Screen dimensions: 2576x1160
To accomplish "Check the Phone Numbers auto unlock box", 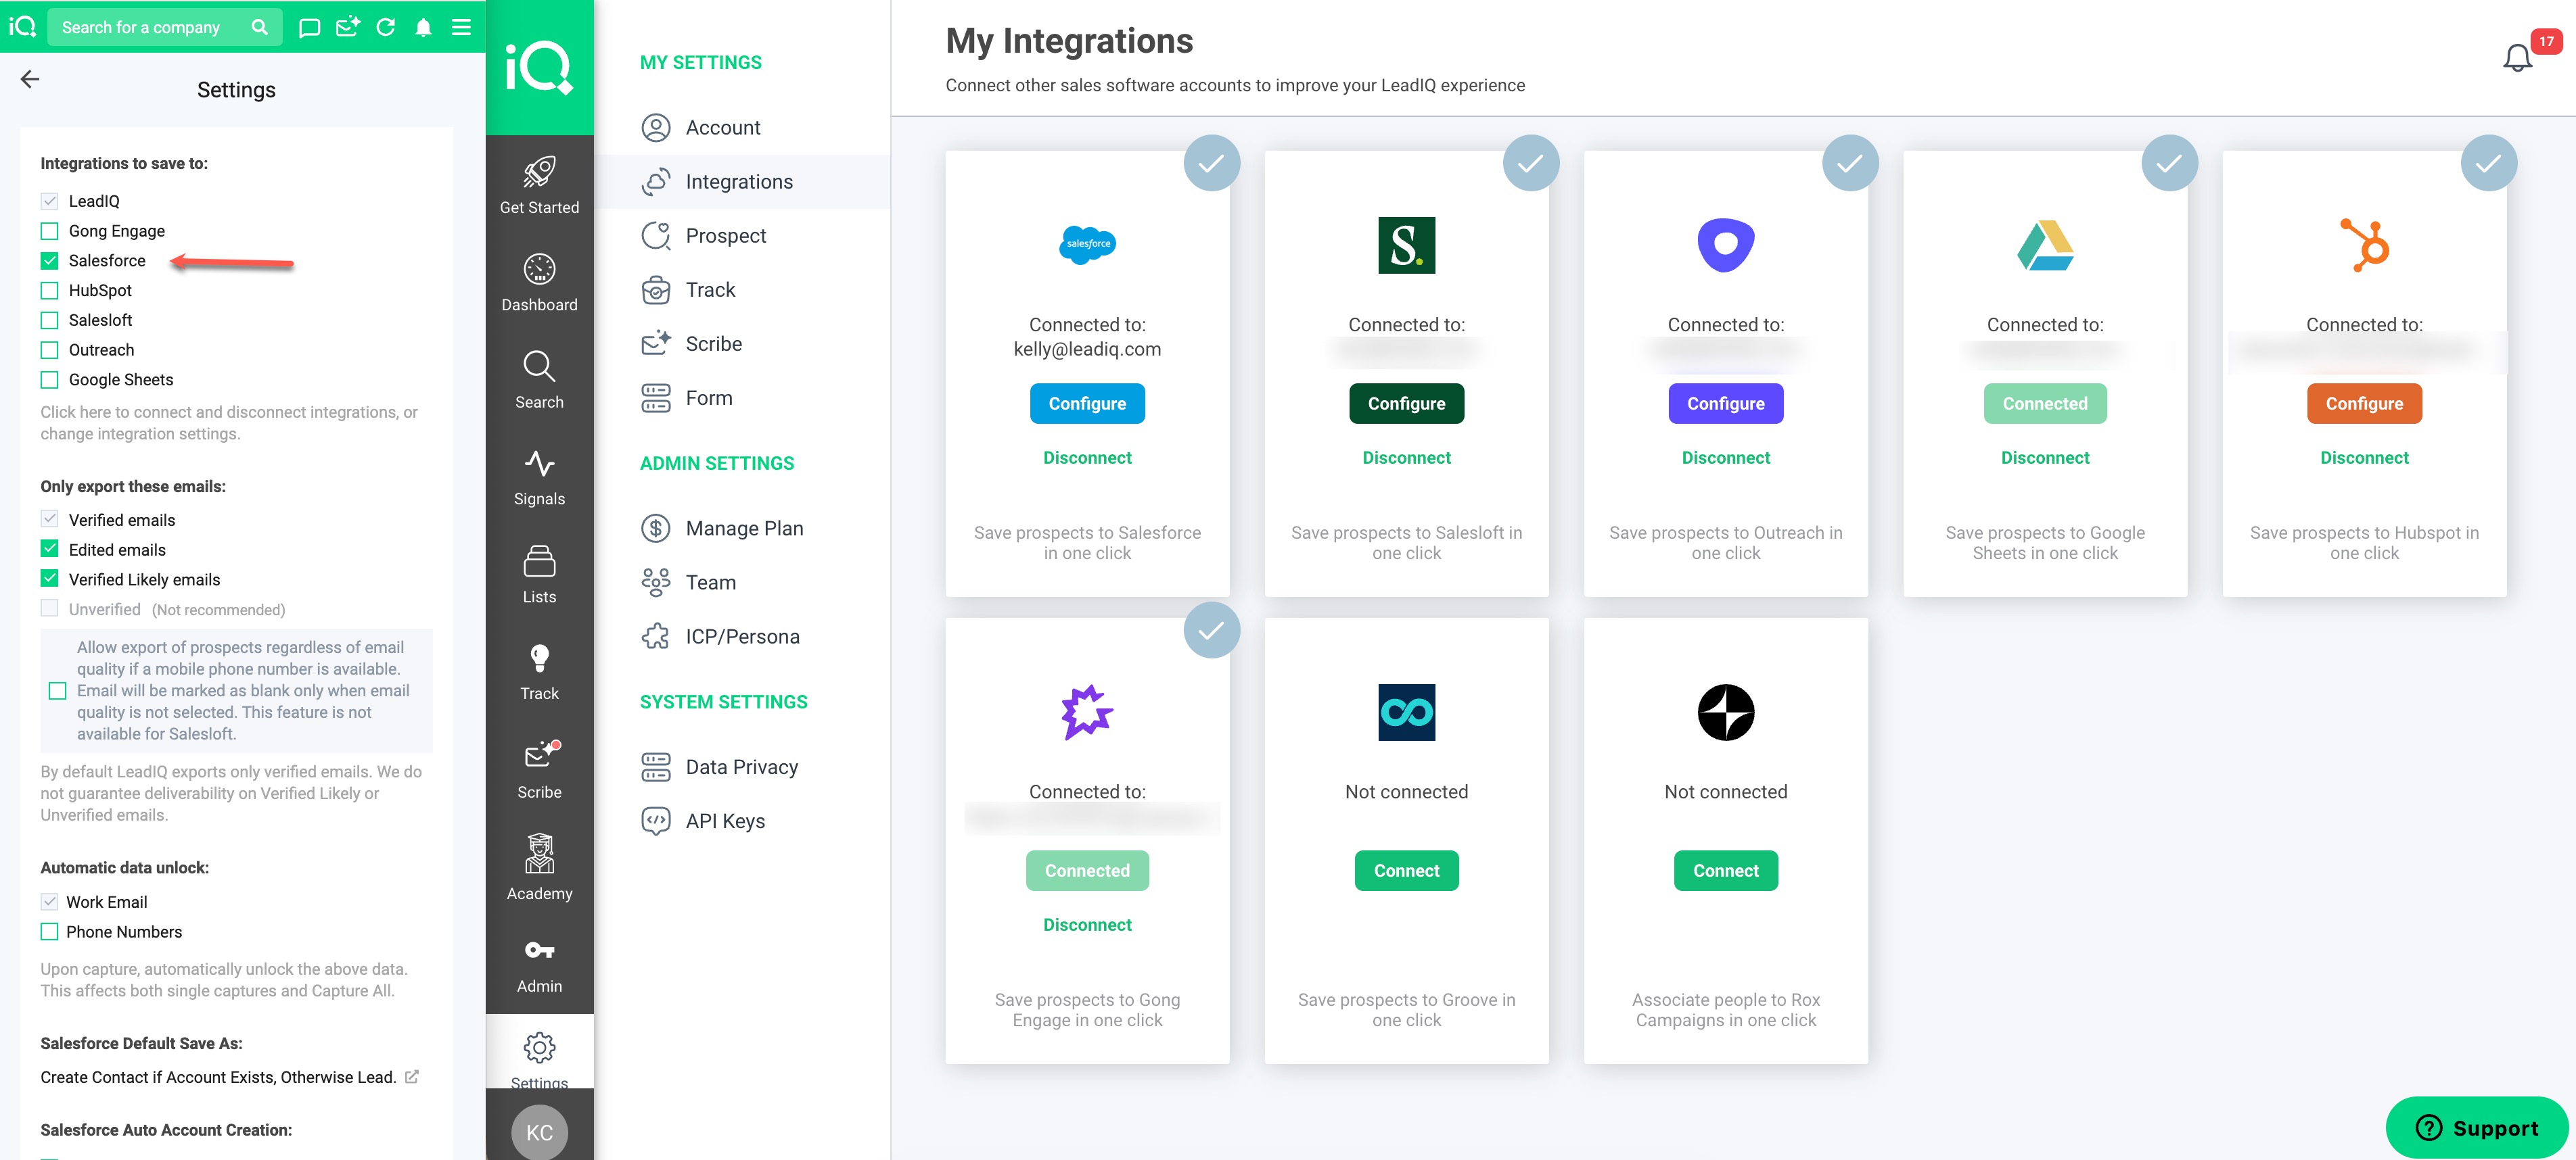I will coord(49,932).
